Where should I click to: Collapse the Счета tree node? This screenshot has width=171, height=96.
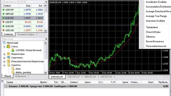(x=4, y=47)
